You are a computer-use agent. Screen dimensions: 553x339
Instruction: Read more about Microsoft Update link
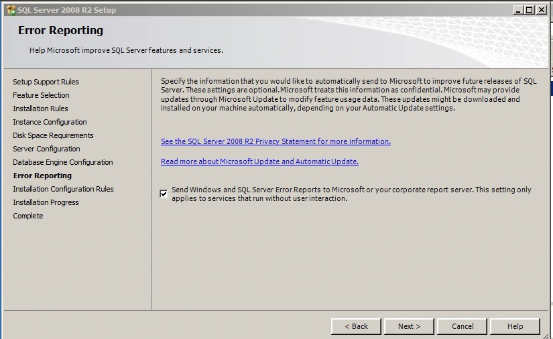(x=259, y=161)
